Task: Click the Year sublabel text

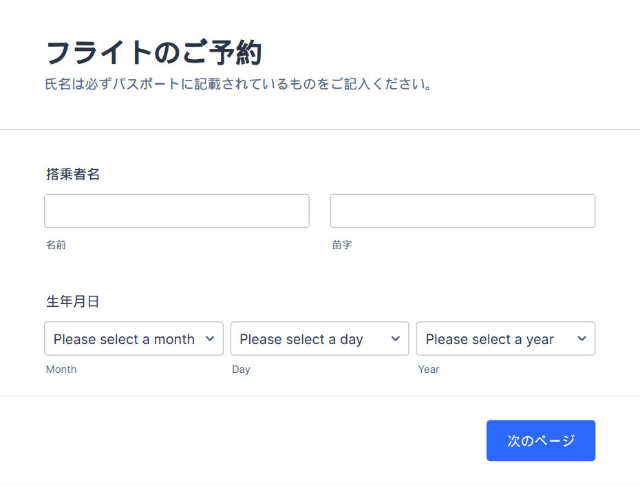Action: point(429,369)
